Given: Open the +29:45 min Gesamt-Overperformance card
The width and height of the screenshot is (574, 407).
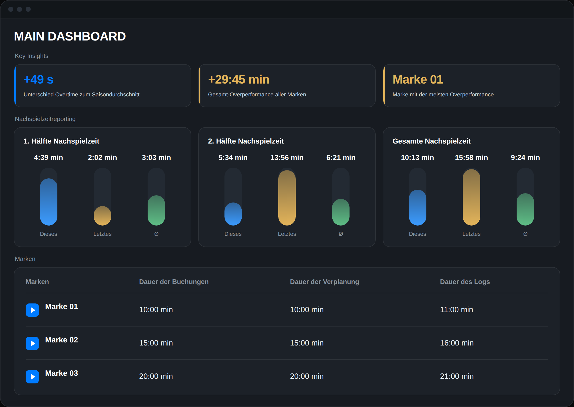Looking at the screenshot, I should tap(287, 86).
